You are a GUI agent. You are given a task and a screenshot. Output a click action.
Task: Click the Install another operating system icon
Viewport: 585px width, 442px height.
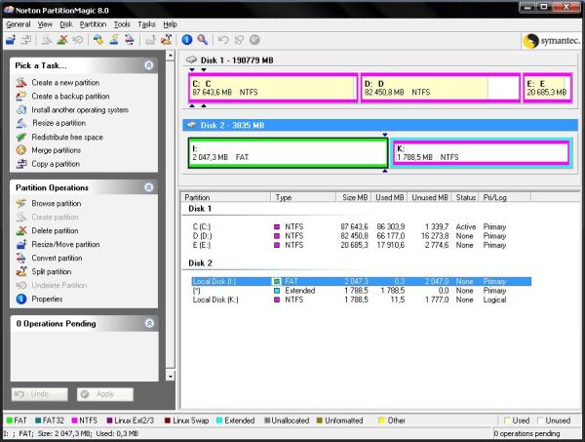(21, 109)
